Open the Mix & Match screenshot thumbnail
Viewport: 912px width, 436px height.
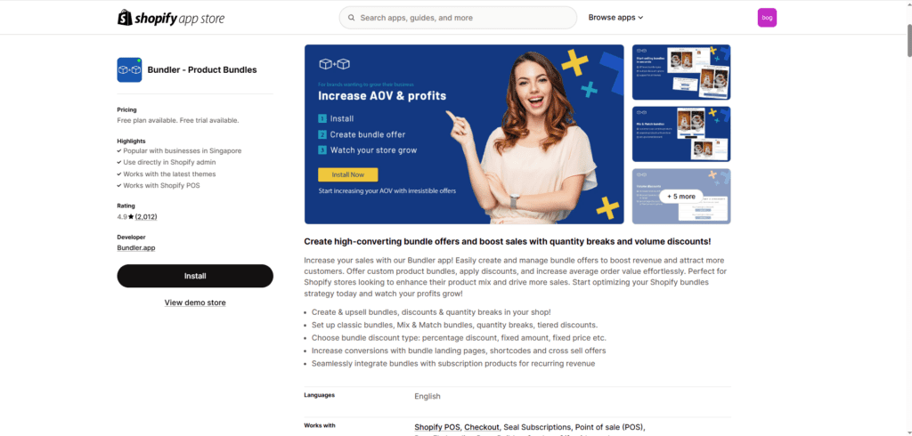point(680,133)
